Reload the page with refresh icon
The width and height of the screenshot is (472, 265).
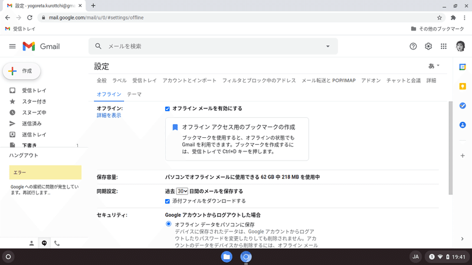(29, 18)
